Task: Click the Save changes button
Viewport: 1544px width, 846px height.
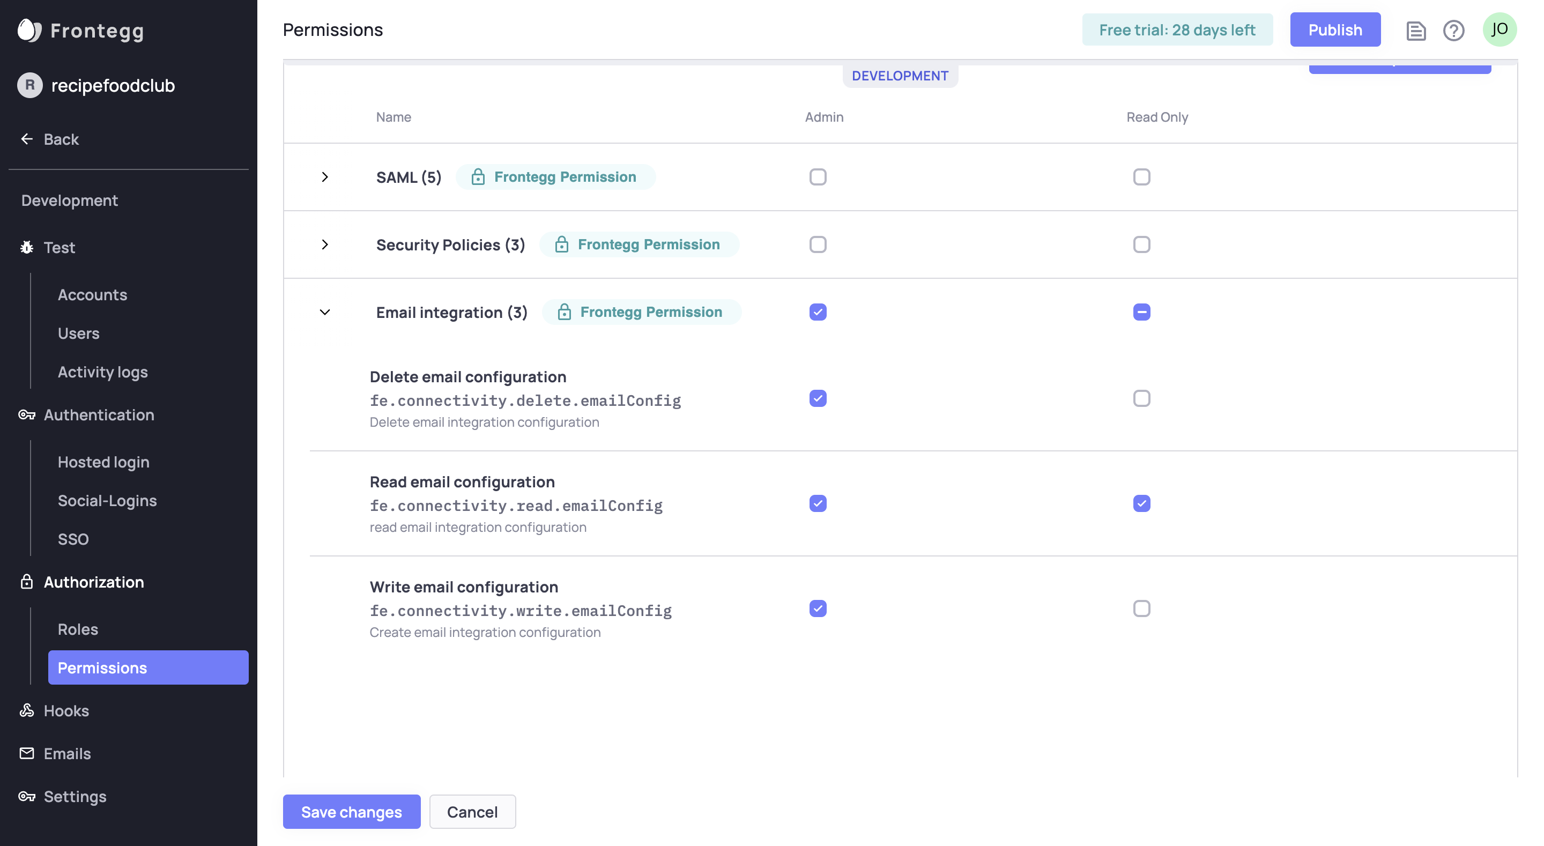Action: point(351,812)
